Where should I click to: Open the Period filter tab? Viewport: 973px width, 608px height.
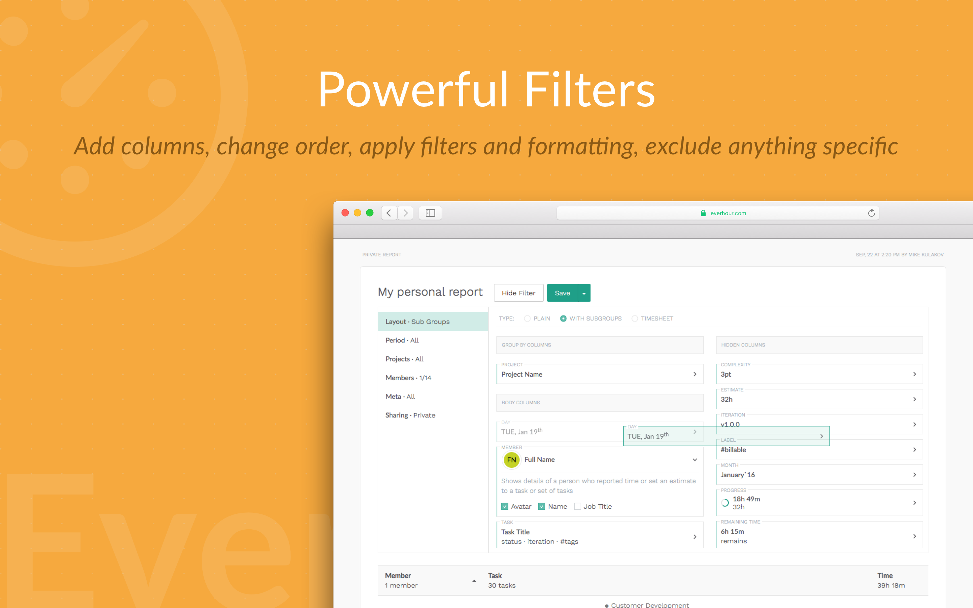click(x=402, y=340)
